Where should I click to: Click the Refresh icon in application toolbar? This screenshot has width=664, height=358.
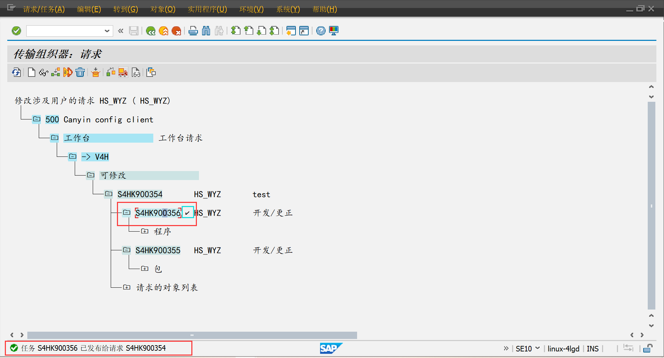coord(16,72)
